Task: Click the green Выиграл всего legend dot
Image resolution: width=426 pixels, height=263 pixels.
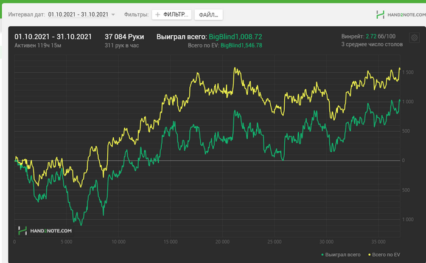Action: (322, 255)
